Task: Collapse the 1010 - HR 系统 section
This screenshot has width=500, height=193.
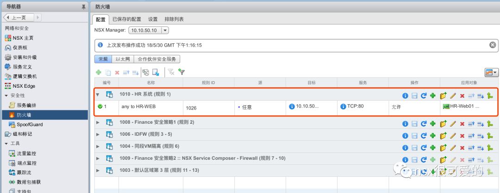Action: pos(98,95)
